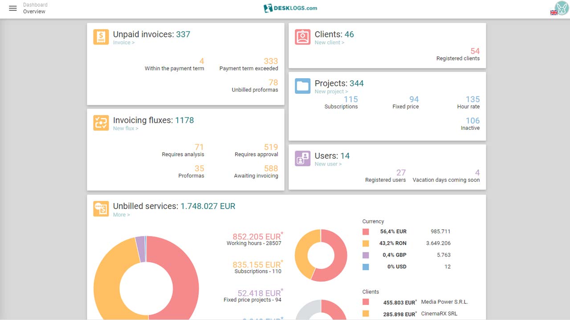Click 'Subscriptions' project count 115
The height and width of the screenshot is (320, 570).
tap(351, 99)
